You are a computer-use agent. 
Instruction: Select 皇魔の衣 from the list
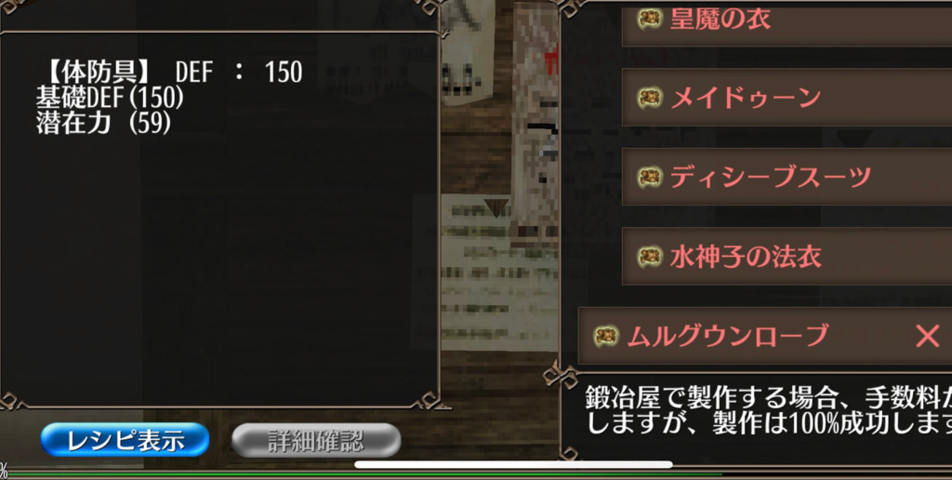coord(787,23)
